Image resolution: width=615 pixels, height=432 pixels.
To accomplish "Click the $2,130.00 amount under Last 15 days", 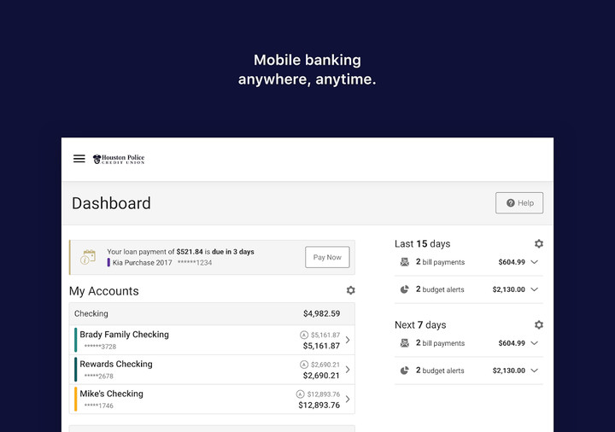I will pyautogui.click(x=509, y=289).
